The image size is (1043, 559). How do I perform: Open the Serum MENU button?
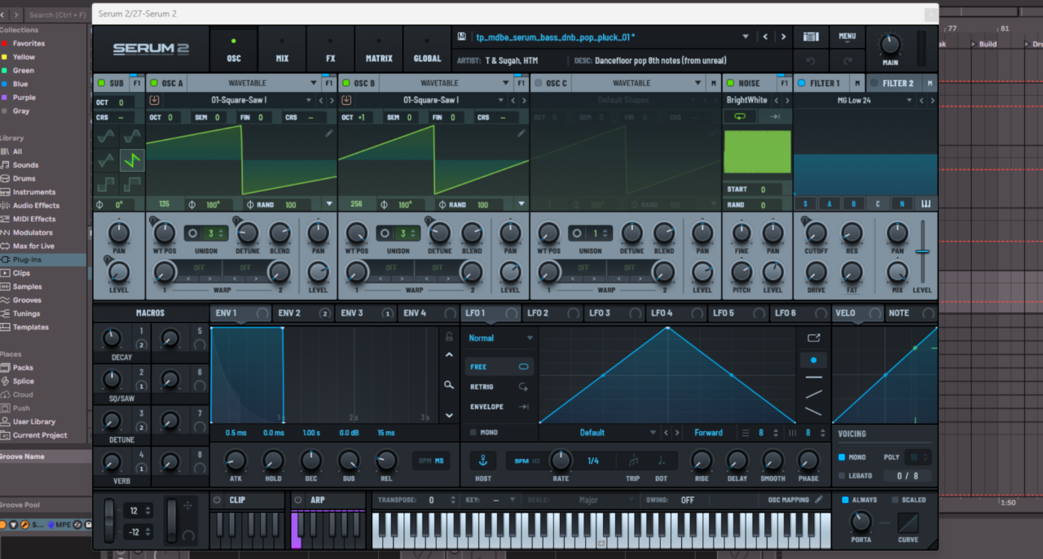click(x=847, y=37)
